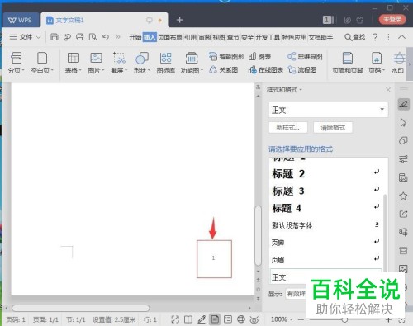The image size is (413, 326).
Task: Collapse the ribbon with up chevron
Action: click(401, 37)
